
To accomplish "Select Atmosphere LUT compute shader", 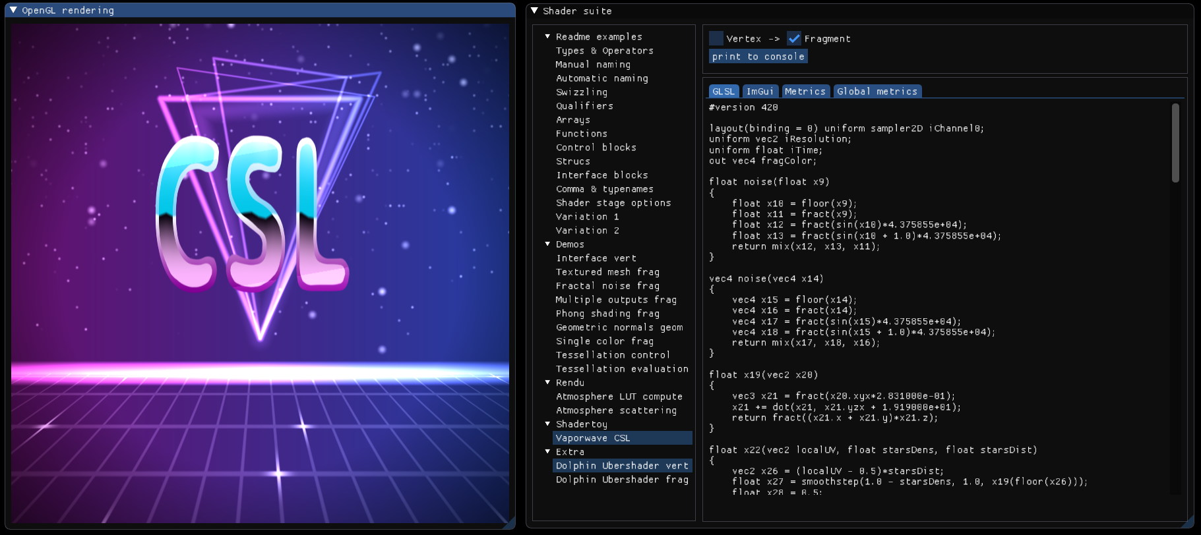I will pyautogui.click(x=619, y=397).
